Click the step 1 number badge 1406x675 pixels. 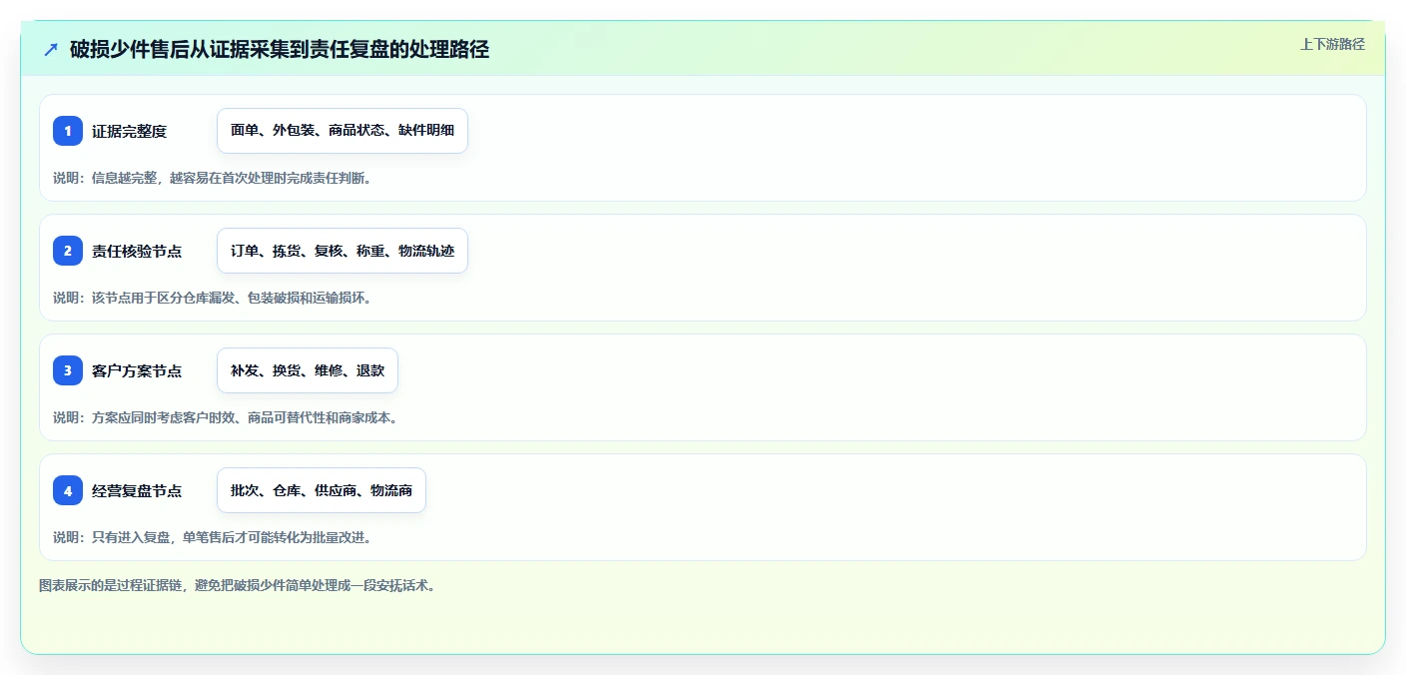(68, 131)
